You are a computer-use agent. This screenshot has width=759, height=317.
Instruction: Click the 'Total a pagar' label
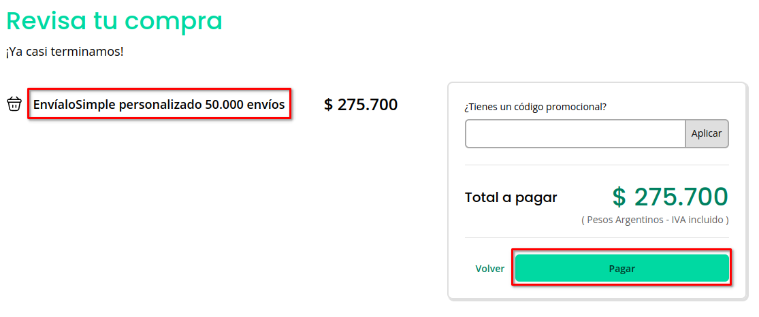coord(511,198)
